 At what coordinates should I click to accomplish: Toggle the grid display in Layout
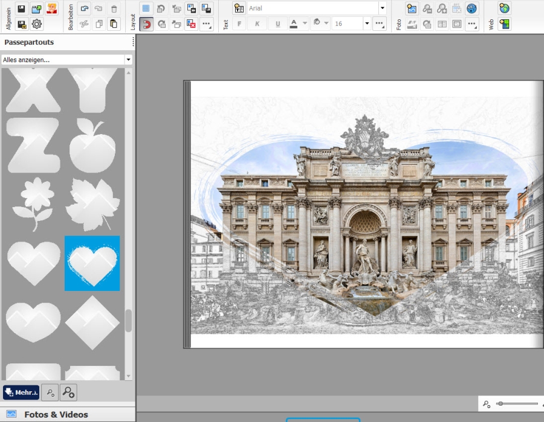click(146, 8)
